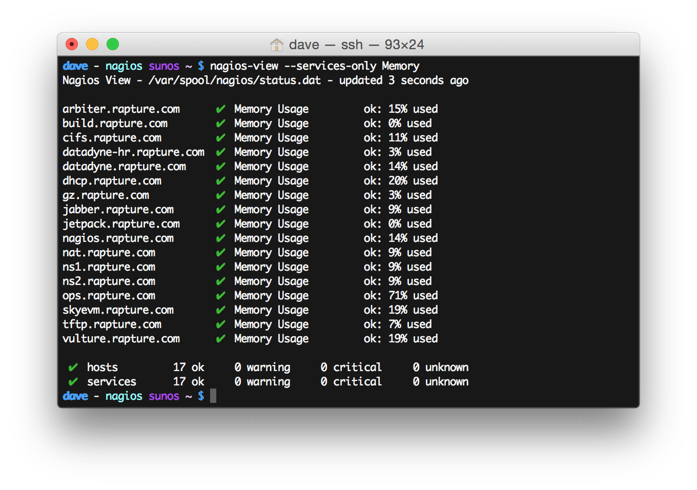Screen dimensions: 697x490
Task: Click the home folder icon in title bar
Action: (276, 45)
